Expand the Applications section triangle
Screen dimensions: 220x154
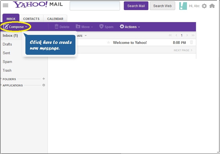coord(1,85)
